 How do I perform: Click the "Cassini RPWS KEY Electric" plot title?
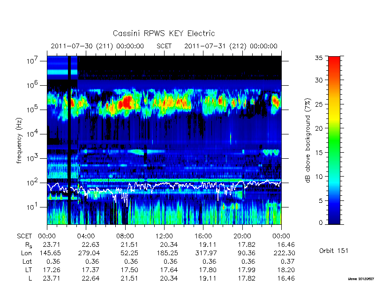(164, 33)
